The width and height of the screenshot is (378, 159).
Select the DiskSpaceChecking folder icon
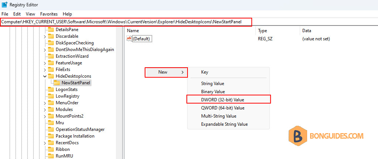point(51,43)
